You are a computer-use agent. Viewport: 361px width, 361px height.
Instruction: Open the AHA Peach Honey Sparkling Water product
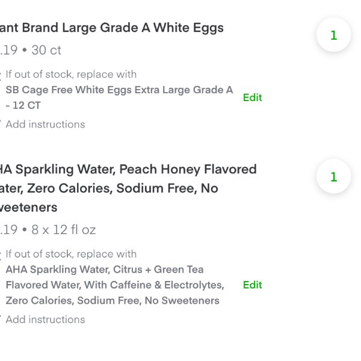pos(128,188)
